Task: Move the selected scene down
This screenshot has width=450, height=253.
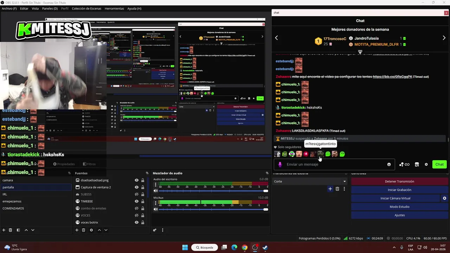Action: click(33, 230)
